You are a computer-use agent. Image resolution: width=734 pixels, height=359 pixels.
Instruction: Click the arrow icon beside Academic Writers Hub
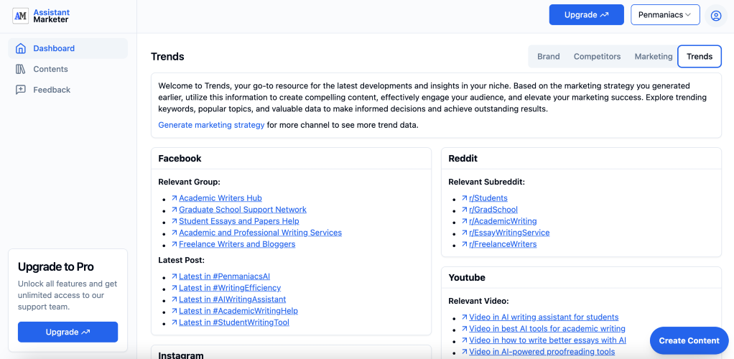click(x=174, y=198)
